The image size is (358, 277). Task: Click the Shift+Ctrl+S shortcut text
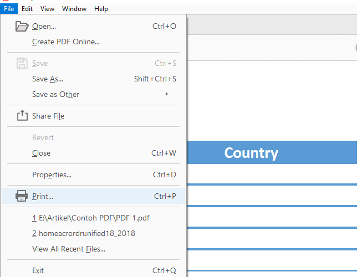point(155,79)
